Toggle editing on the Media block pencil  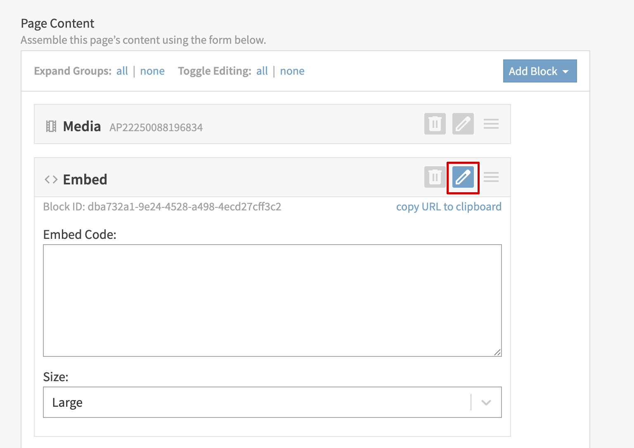[x=463, y=124]
